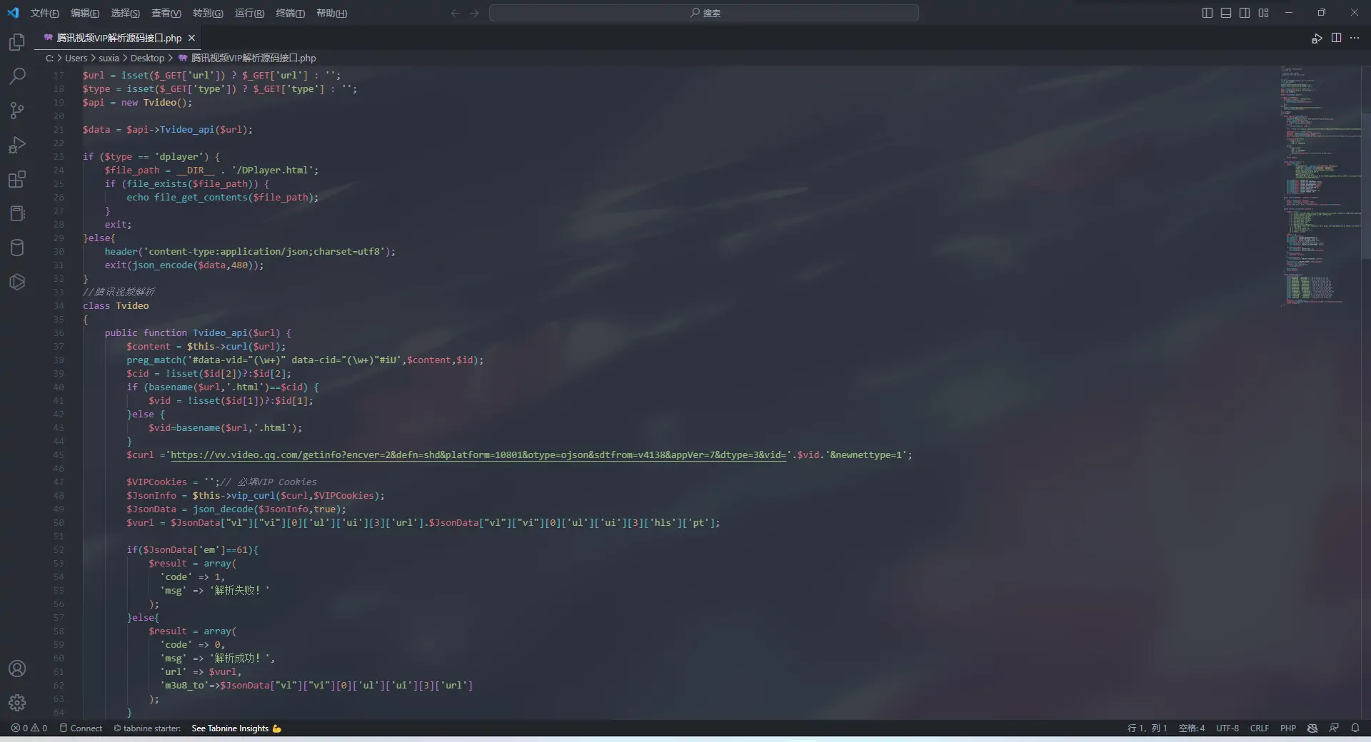Viewport: 1371px width, 742px height.
Task: Toggle the primary side bar
Action: click(1207, 13)
